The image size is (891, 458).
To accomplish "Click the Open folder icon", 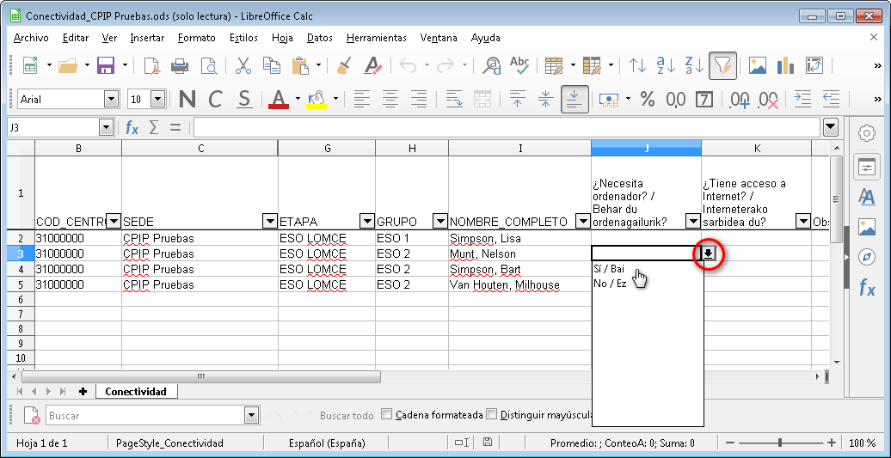I will pyautogui.click(x=68, y=66).
